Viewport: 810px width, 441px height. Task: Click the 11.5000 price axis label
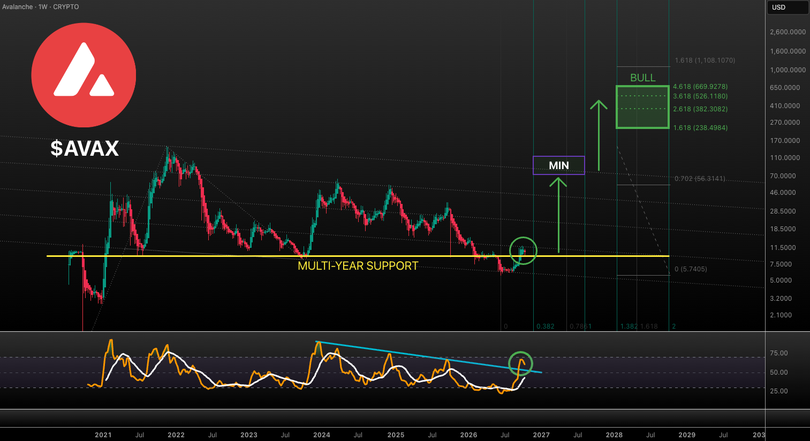point(783,248)
